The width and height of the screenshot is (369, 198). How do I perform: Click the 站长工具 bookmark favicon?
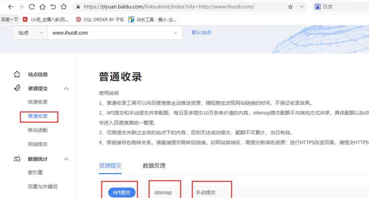(x=131, y=19)
